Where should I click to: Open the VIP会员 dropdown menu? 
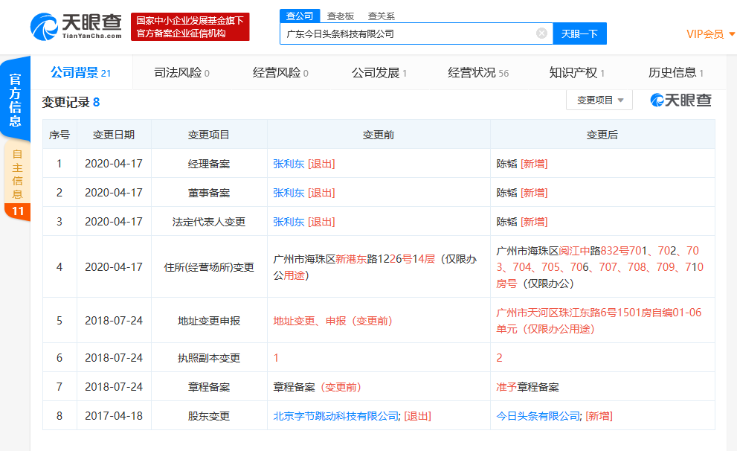coord(710,33)
